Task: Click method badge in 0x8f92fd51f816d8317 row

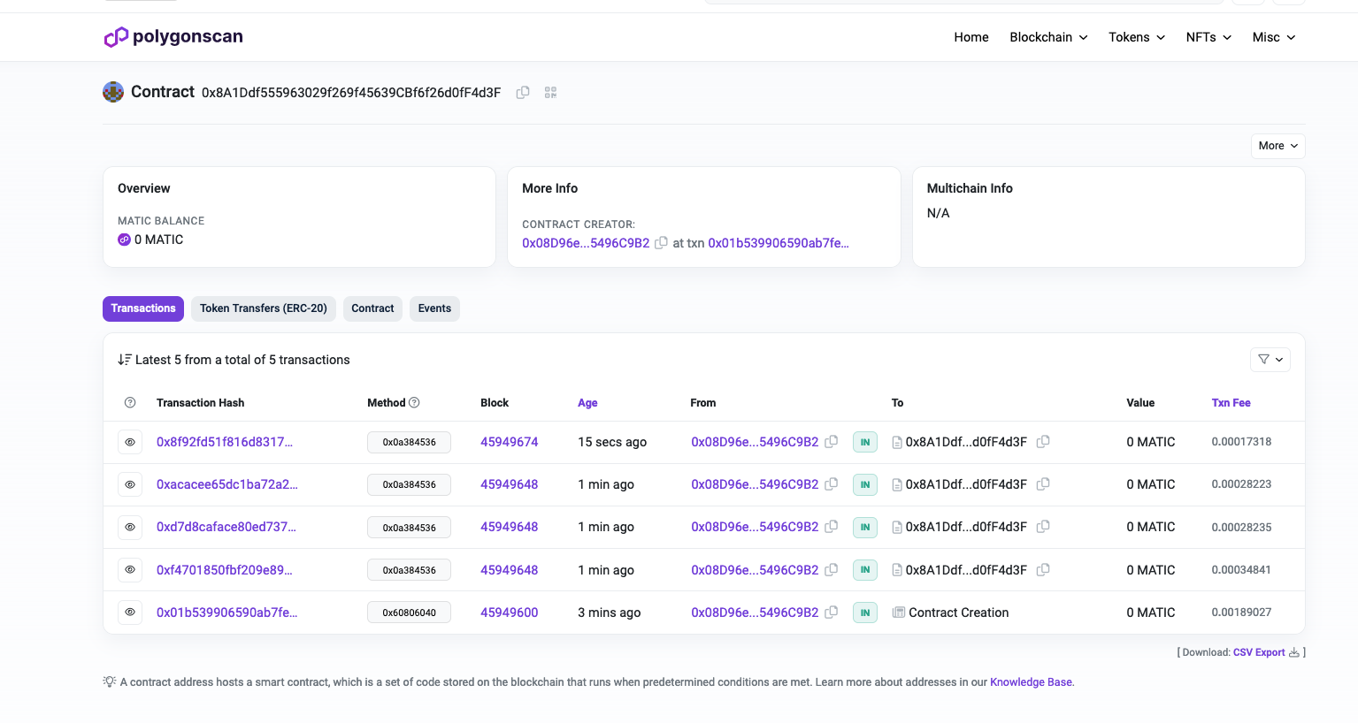Action: [x=409, y=442]
